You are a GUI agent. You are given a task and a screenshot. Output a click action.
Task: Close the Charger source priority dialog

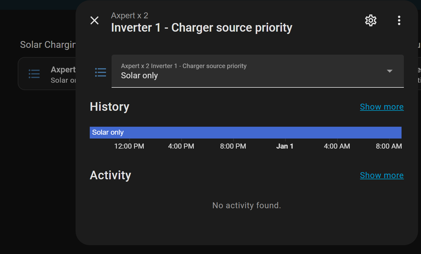[x=94, y=20]
